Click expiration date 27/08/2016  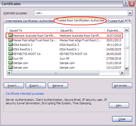tap(114, 58)
